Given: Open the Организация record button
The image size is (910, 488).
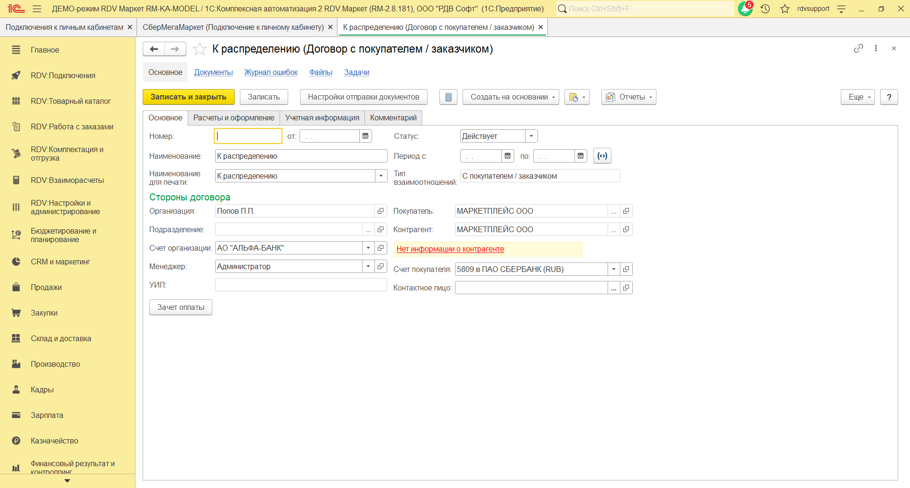Looking at the screenshot, I should click(381, 211).
